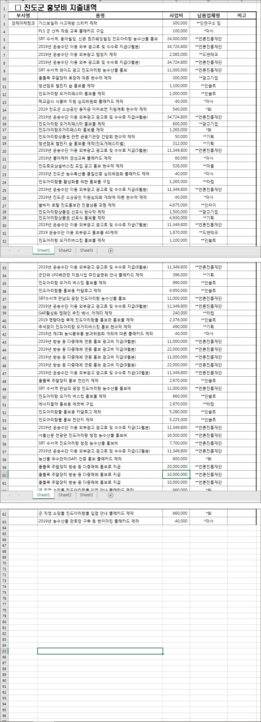Select the 부서명 header cell
This screenshot has width=261, height=722.
(23, 15)
